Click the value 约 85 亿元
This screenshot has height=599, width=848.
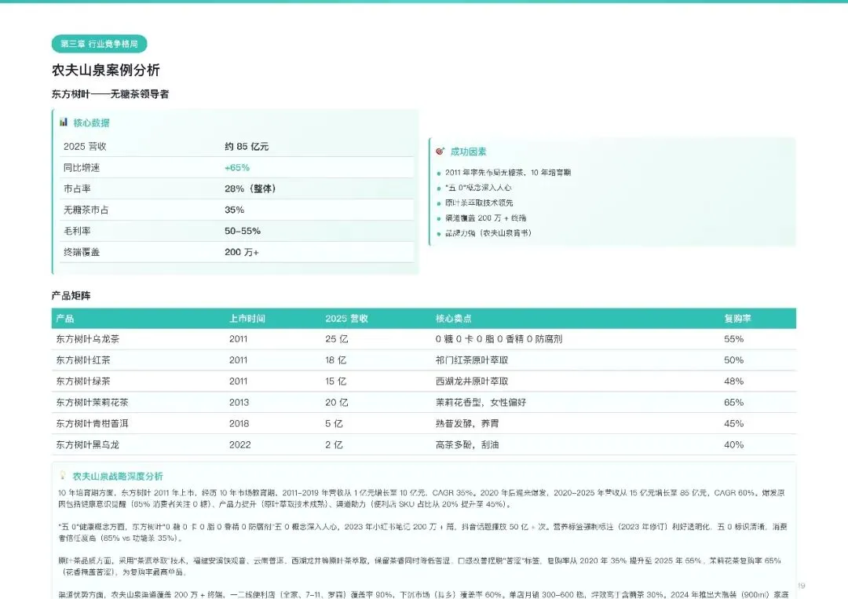click(x=247, y=147)
